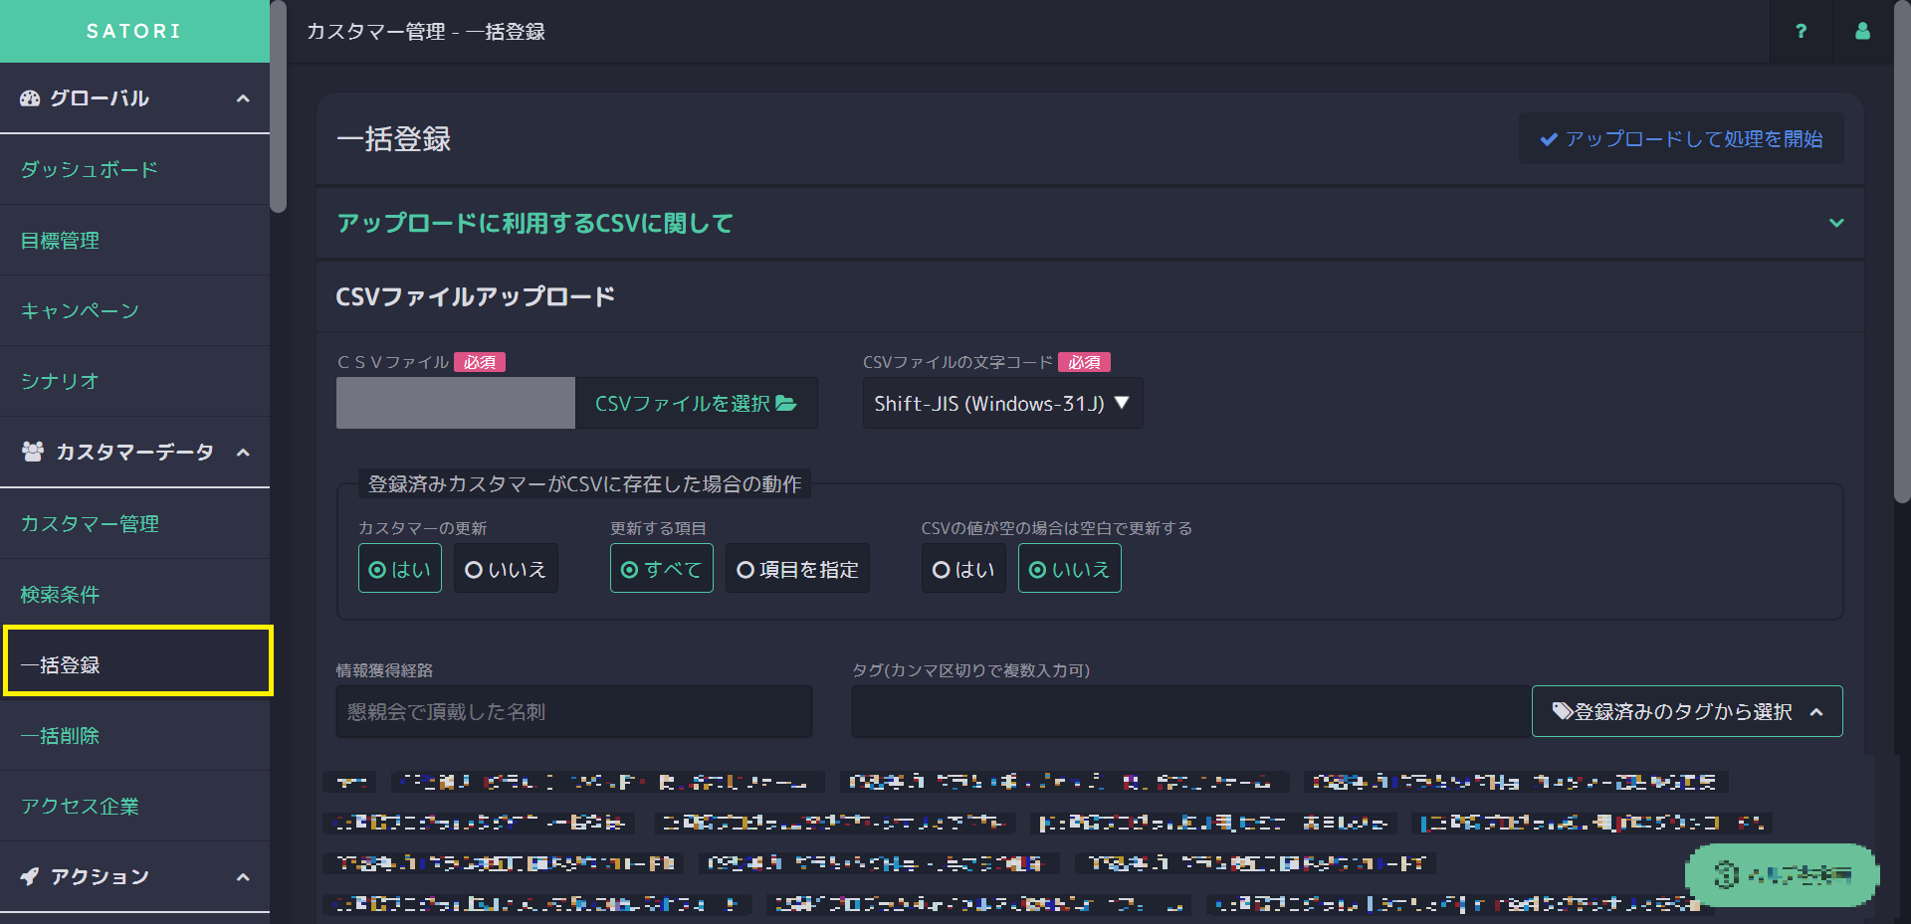This screenshot has height=924, width=1911.
Task: Go to 一括削除 in the sidebar
Action: click(60, 736)
